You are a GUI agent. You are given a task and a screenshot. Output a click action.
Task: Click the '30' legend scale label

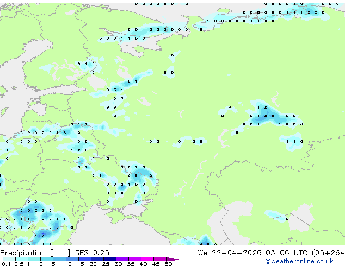tap(119, 264)
